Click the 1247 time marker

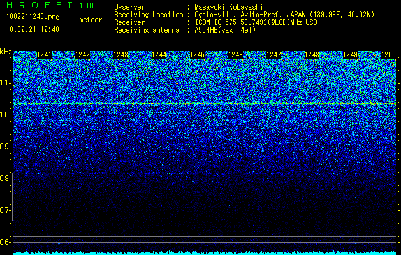(273, 55)
